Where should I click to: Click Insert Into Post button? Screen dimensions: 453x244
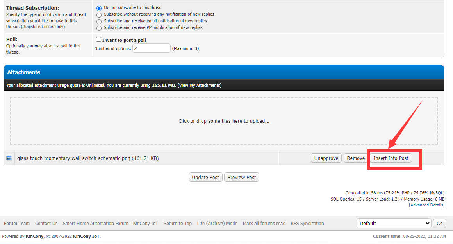tap(391, 158)
